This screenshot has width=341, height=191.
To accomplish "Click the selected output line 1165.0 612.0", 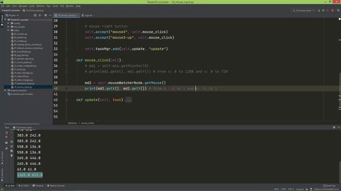I will pyautogui.click(x=30, y=175).
